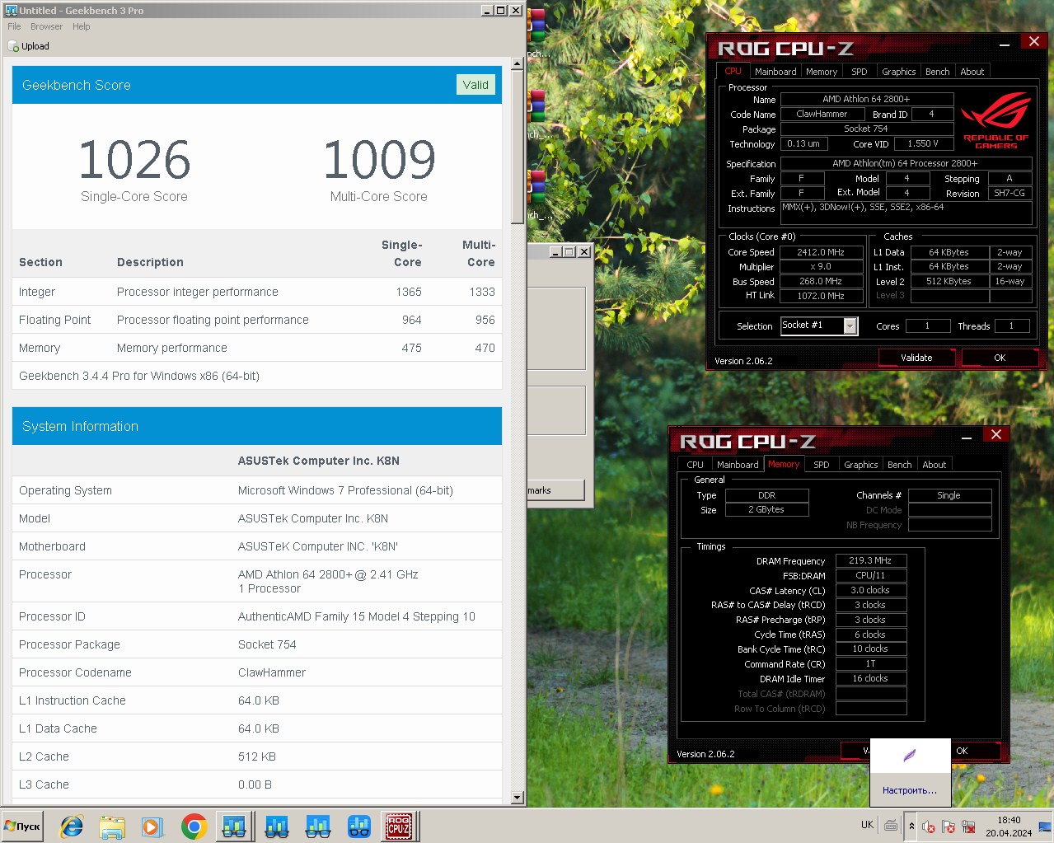This screenshot has width=1054, height=843.
Task: Click the Core VID value 1.550 V
Action: click(x=923, y=143)
